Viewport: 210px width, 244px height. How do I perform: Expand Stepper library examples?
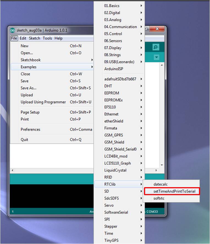coord(119,226)
